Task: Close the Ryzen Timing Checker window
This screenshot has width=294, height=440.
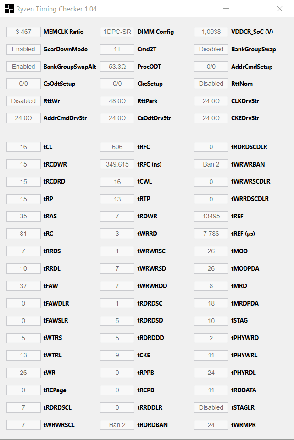Action: click(x=280, y=9)
